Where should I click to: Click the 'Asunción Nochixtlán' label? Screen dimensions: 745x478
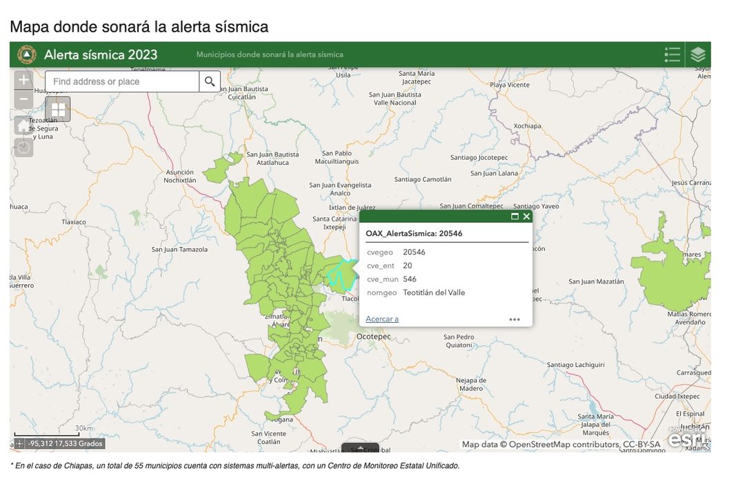179,176
